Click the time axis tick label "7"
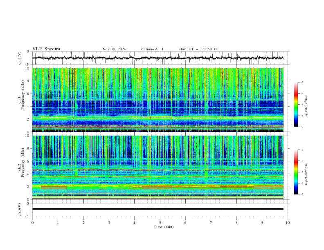The width and height of the screenshot is (324, 250). tap(211, 223)
